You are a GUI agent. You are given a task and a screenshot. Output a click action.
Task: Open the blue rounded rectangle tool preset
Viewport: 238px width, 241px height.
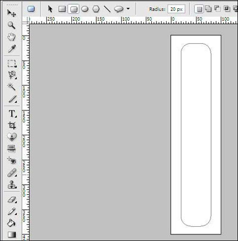point(31,9)
